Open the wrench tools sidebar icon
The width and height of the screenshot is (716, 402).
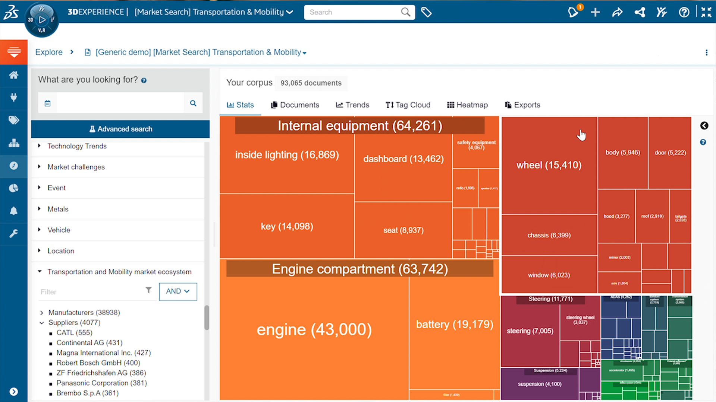(14, 234)
